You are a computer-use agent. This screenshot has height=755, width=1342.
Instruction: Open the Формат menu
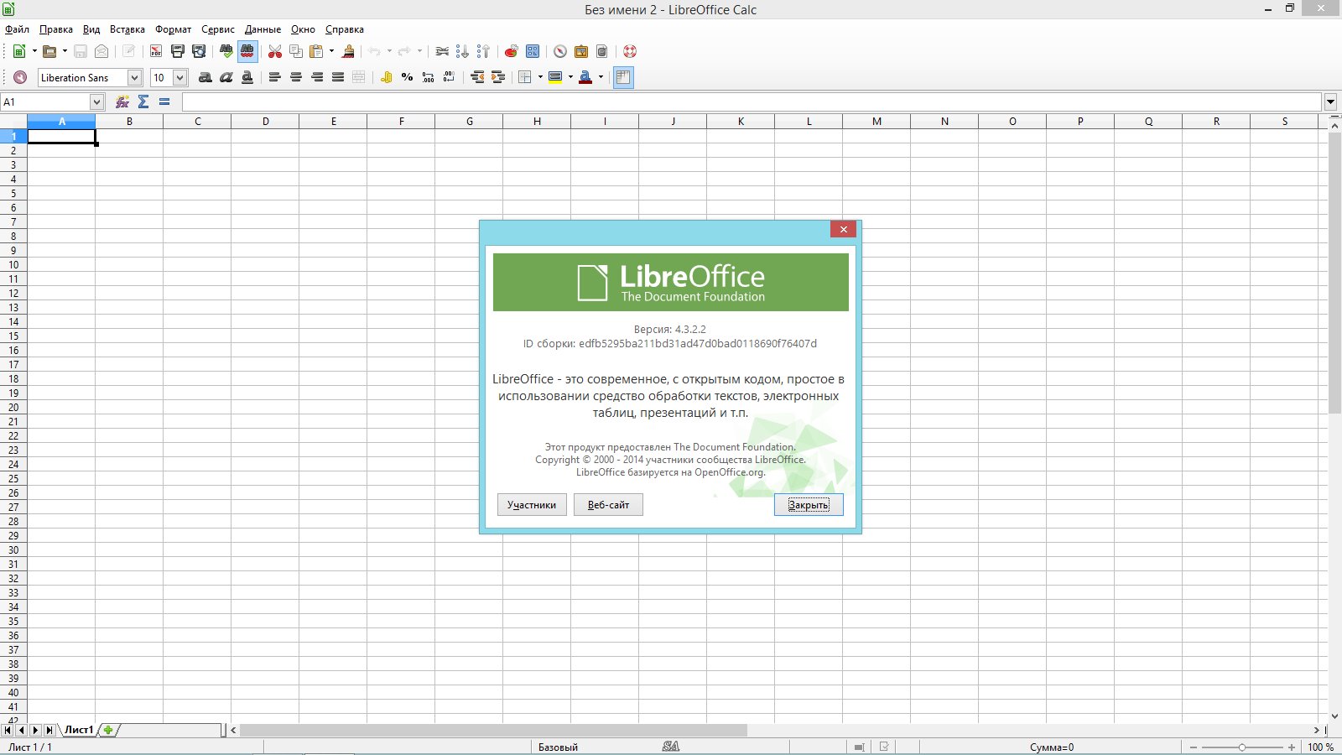point(174,29)
